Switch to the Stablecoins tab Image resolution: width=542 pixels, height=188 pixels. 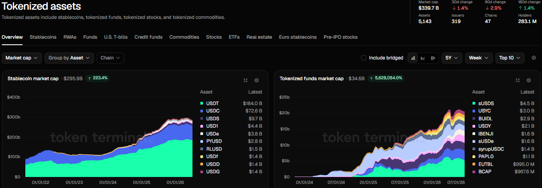pyautogui.click(x=43, y=37)
